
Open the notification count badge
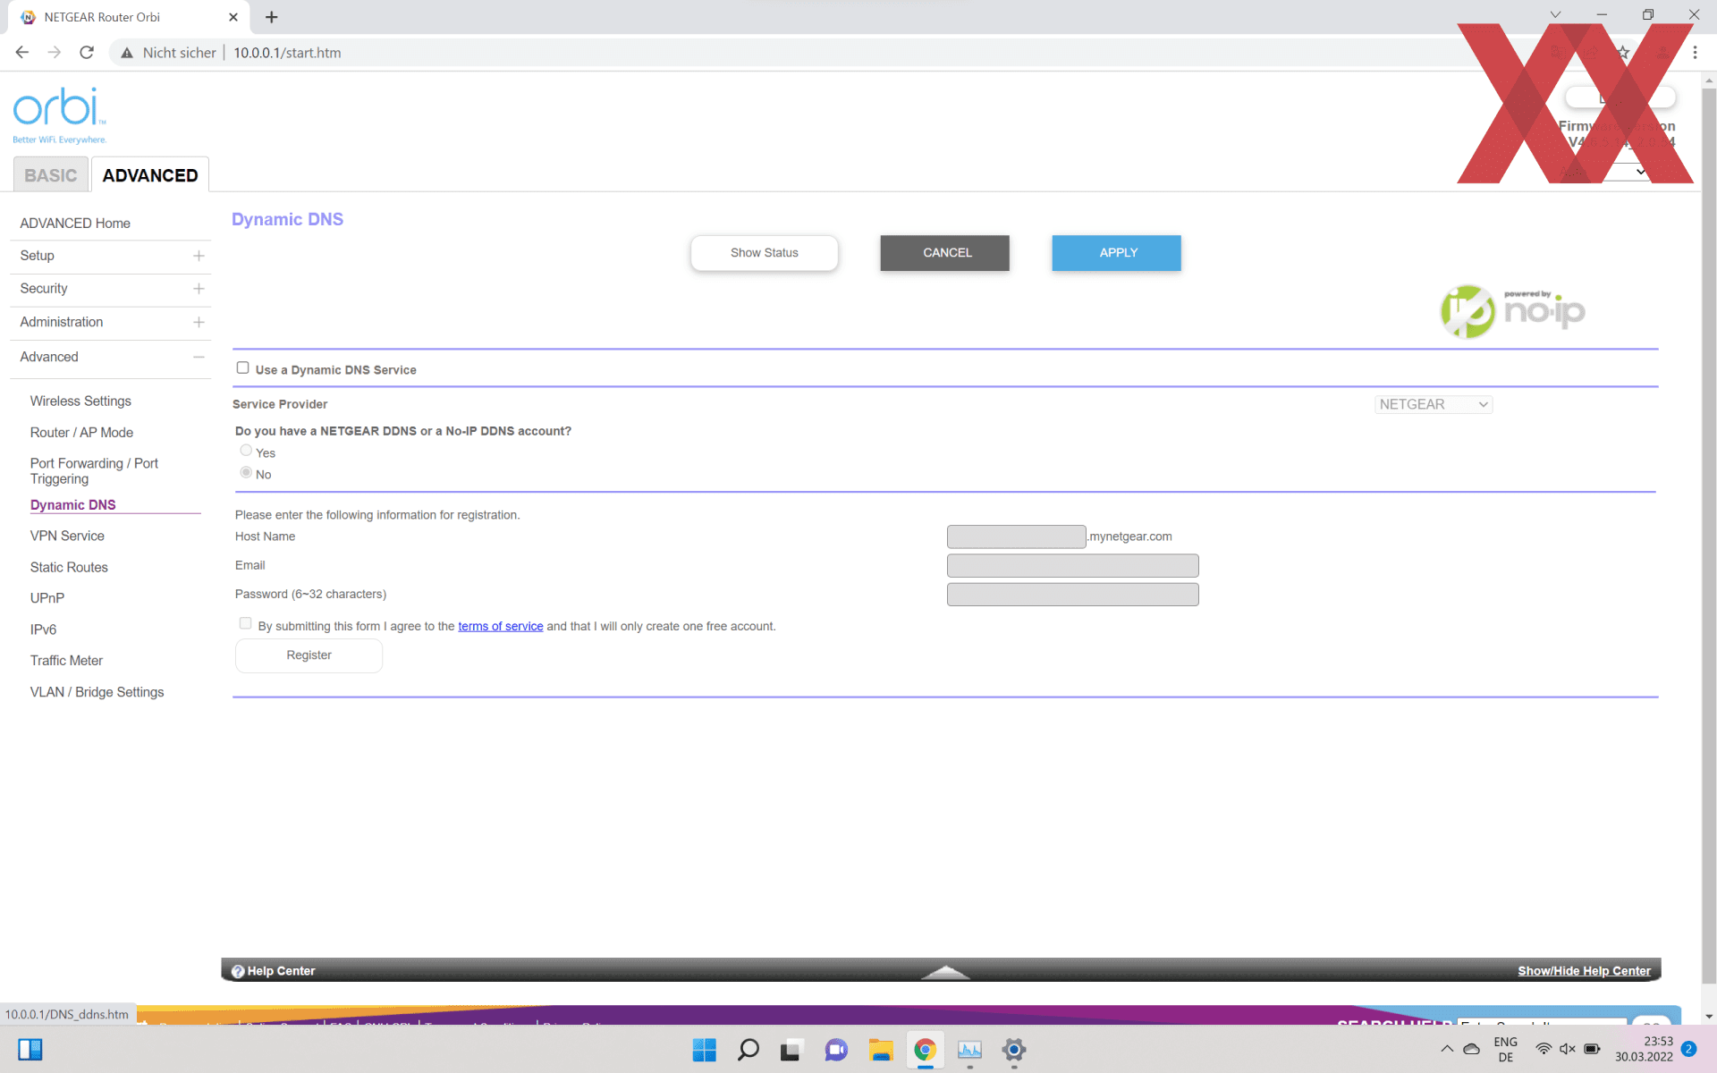click(1688, 1049)
